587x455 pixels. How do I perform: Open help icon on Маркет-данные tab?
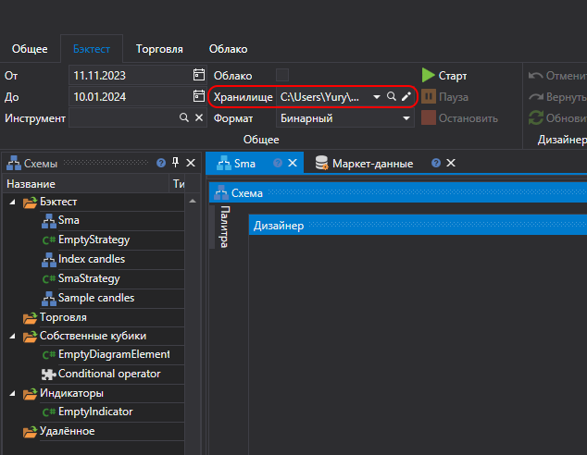(x=436, y=163)
